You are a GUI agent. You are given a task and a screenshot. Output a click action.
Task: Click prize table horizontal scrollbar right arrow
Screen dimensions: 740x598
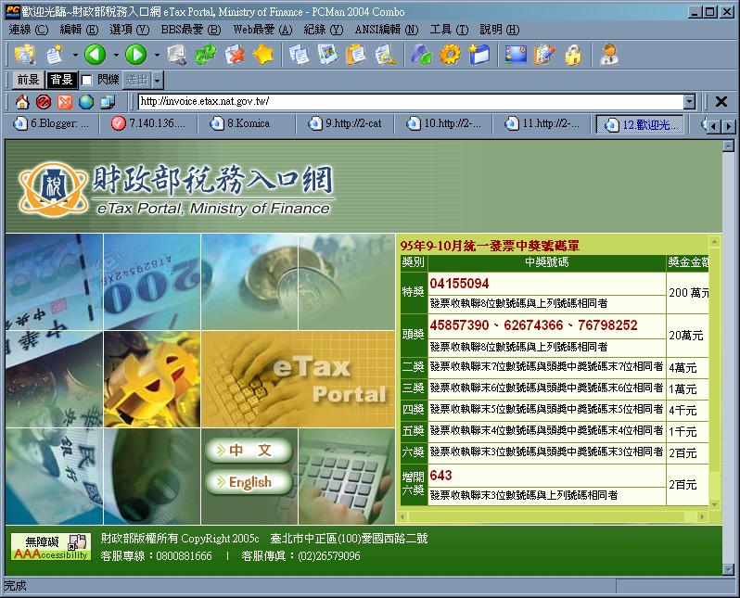(x=702, y=516)
